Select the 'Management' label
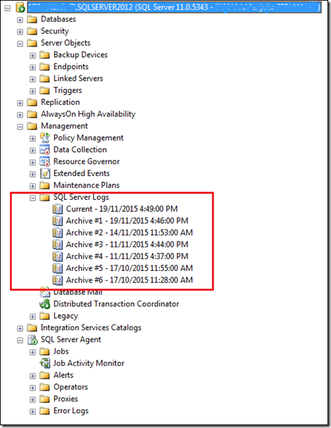 click(65, 126)
